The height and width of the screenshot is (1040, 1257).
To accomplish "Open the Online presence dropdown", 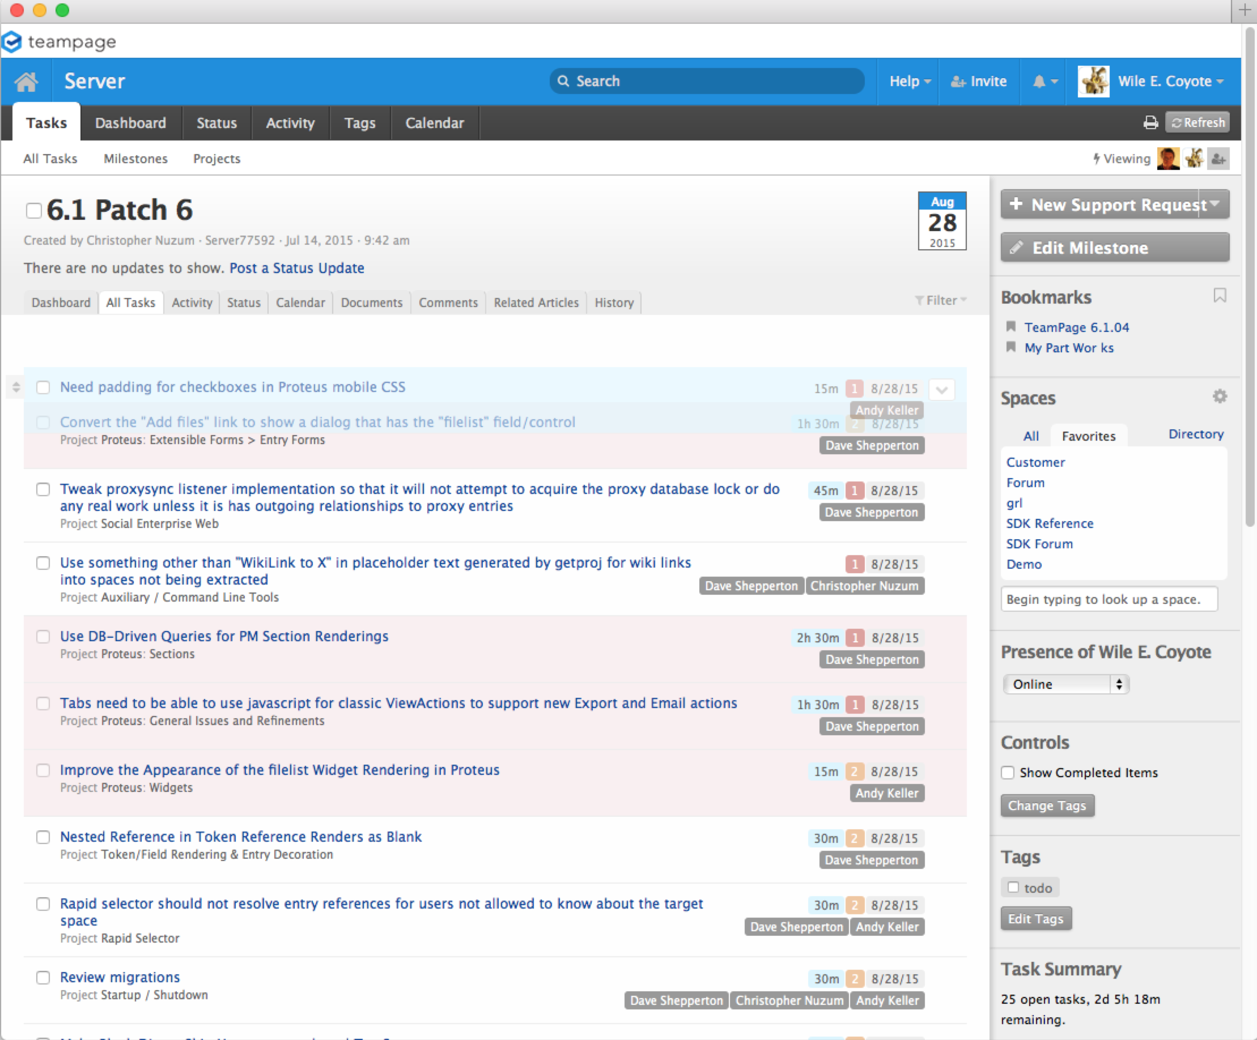I will click(1065, 684).
